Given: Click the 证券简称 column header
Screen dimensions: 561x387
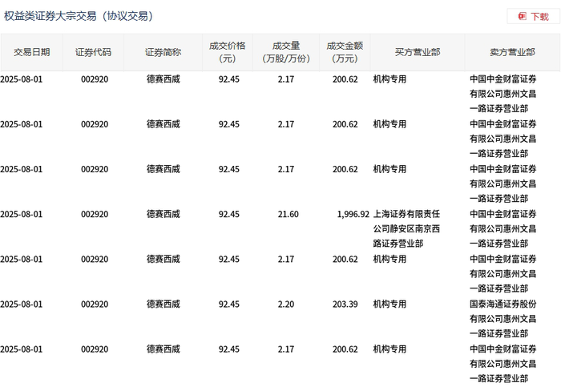Looking at the screenshot, I should point(163,52).
